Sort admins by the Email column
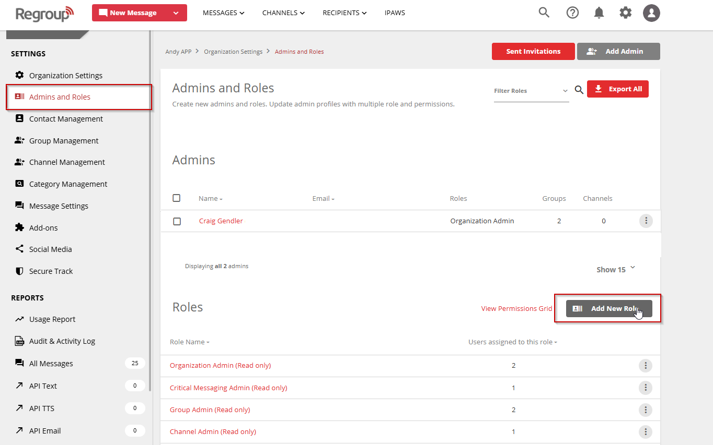The height and width of the screenshot is (445, 713). pyautogui.click(x=323, y=198)
